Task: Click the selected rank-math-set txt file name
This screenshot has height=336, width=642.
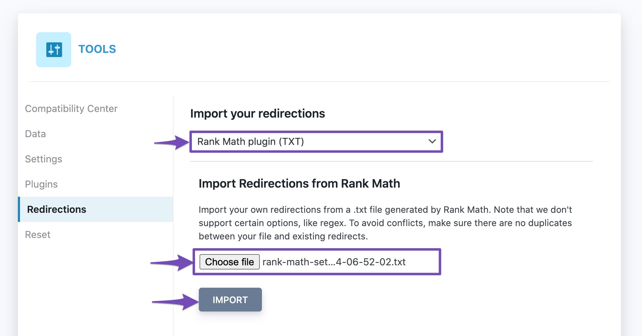Action: click(x=334, y=262)
